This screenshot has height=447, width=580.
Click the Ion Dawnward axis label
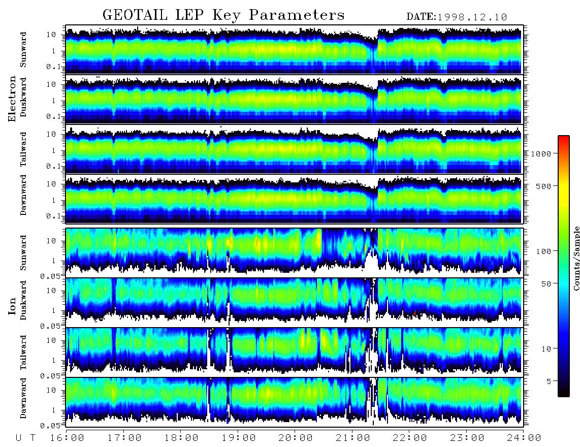coord(23,398)
